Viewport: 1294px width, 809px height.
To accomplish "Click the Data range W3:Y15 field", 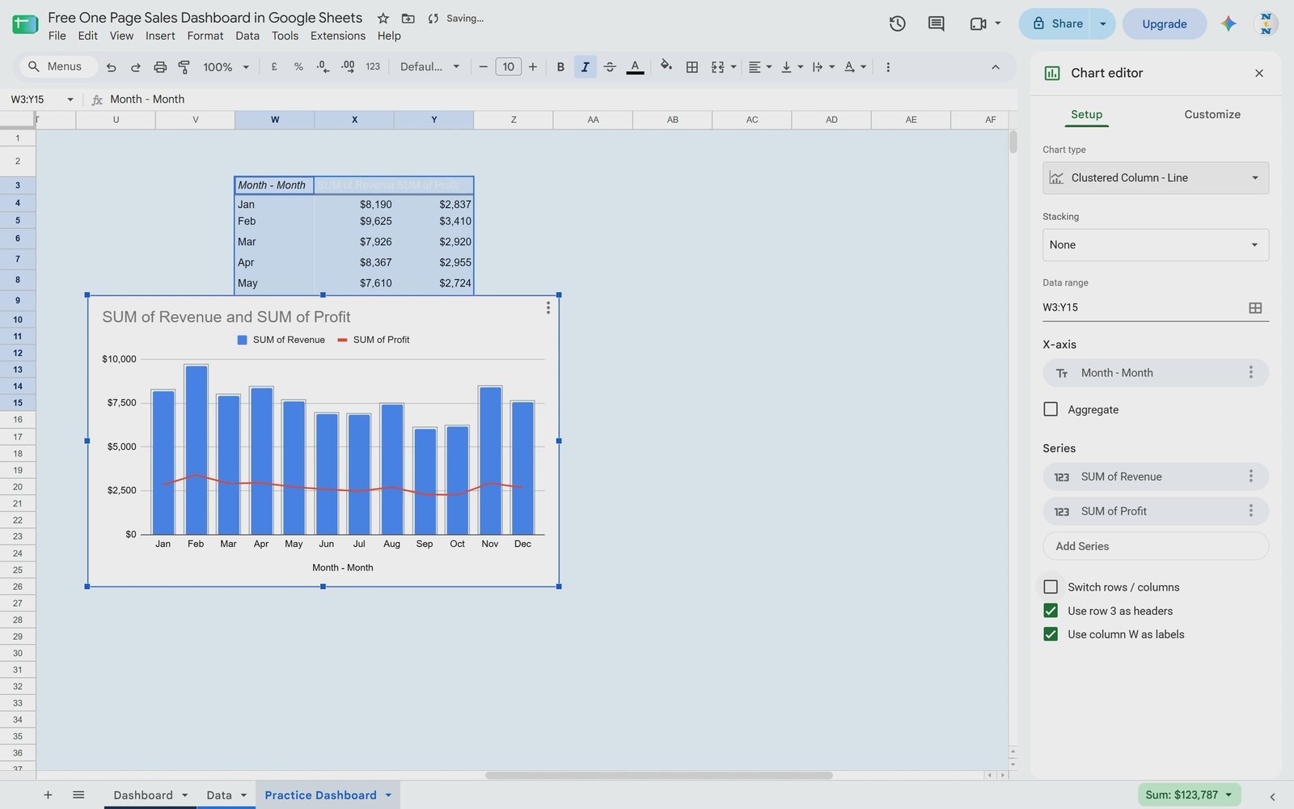I will 1140,307.
